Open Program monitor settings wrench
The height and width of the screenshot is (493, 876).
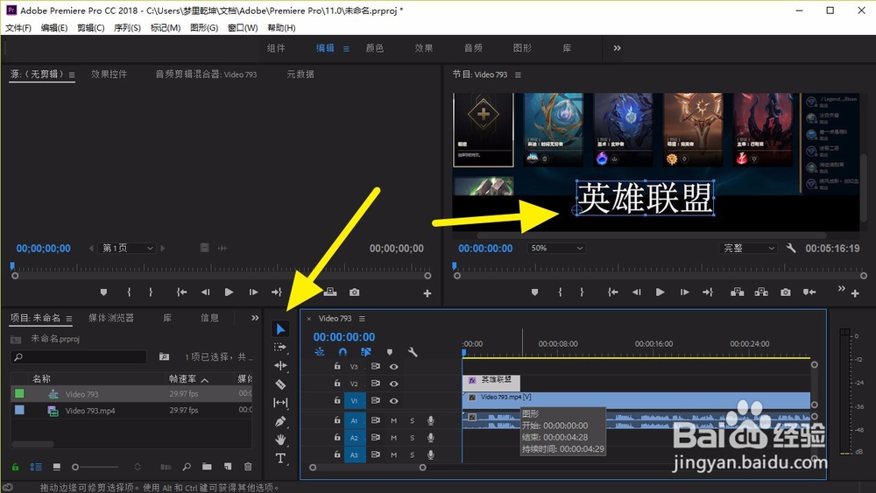[x=791, y=248]
